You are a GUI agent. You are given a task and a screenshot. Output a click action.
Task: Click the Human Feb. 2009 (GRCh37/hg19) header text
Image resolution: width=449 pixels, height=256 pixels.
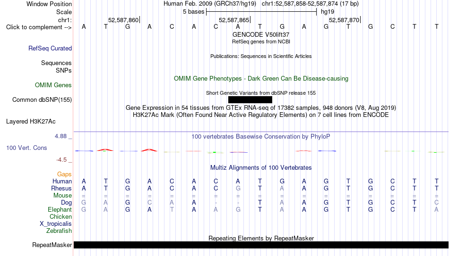211,4
